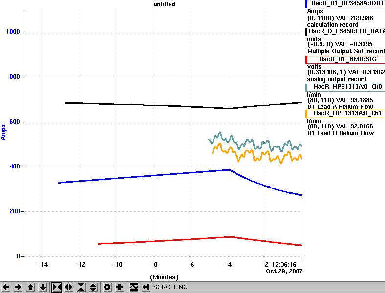Click the plus toolbar icon

pyautogui.click(x=120, y=287)
